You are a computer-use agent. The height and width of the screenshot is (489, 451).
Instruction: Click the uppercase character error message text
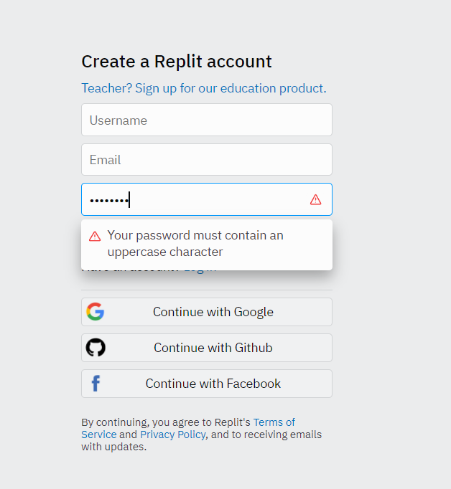pyautogui.click(x=195, y=244)
